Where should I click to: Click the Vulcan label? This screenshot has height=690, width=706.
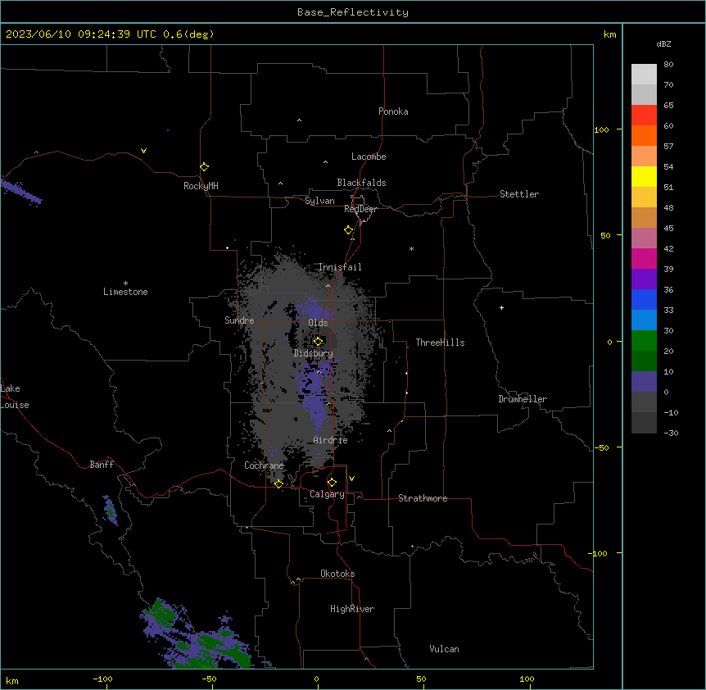445,649
